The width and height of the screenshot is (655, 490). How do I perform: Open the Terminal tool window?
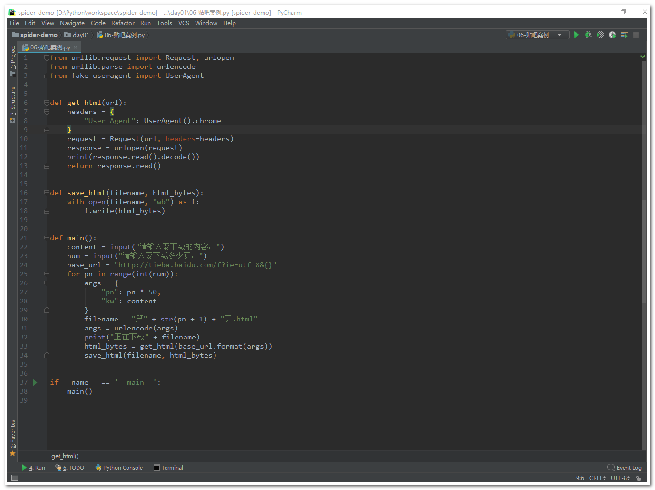(x=168, y=468)
